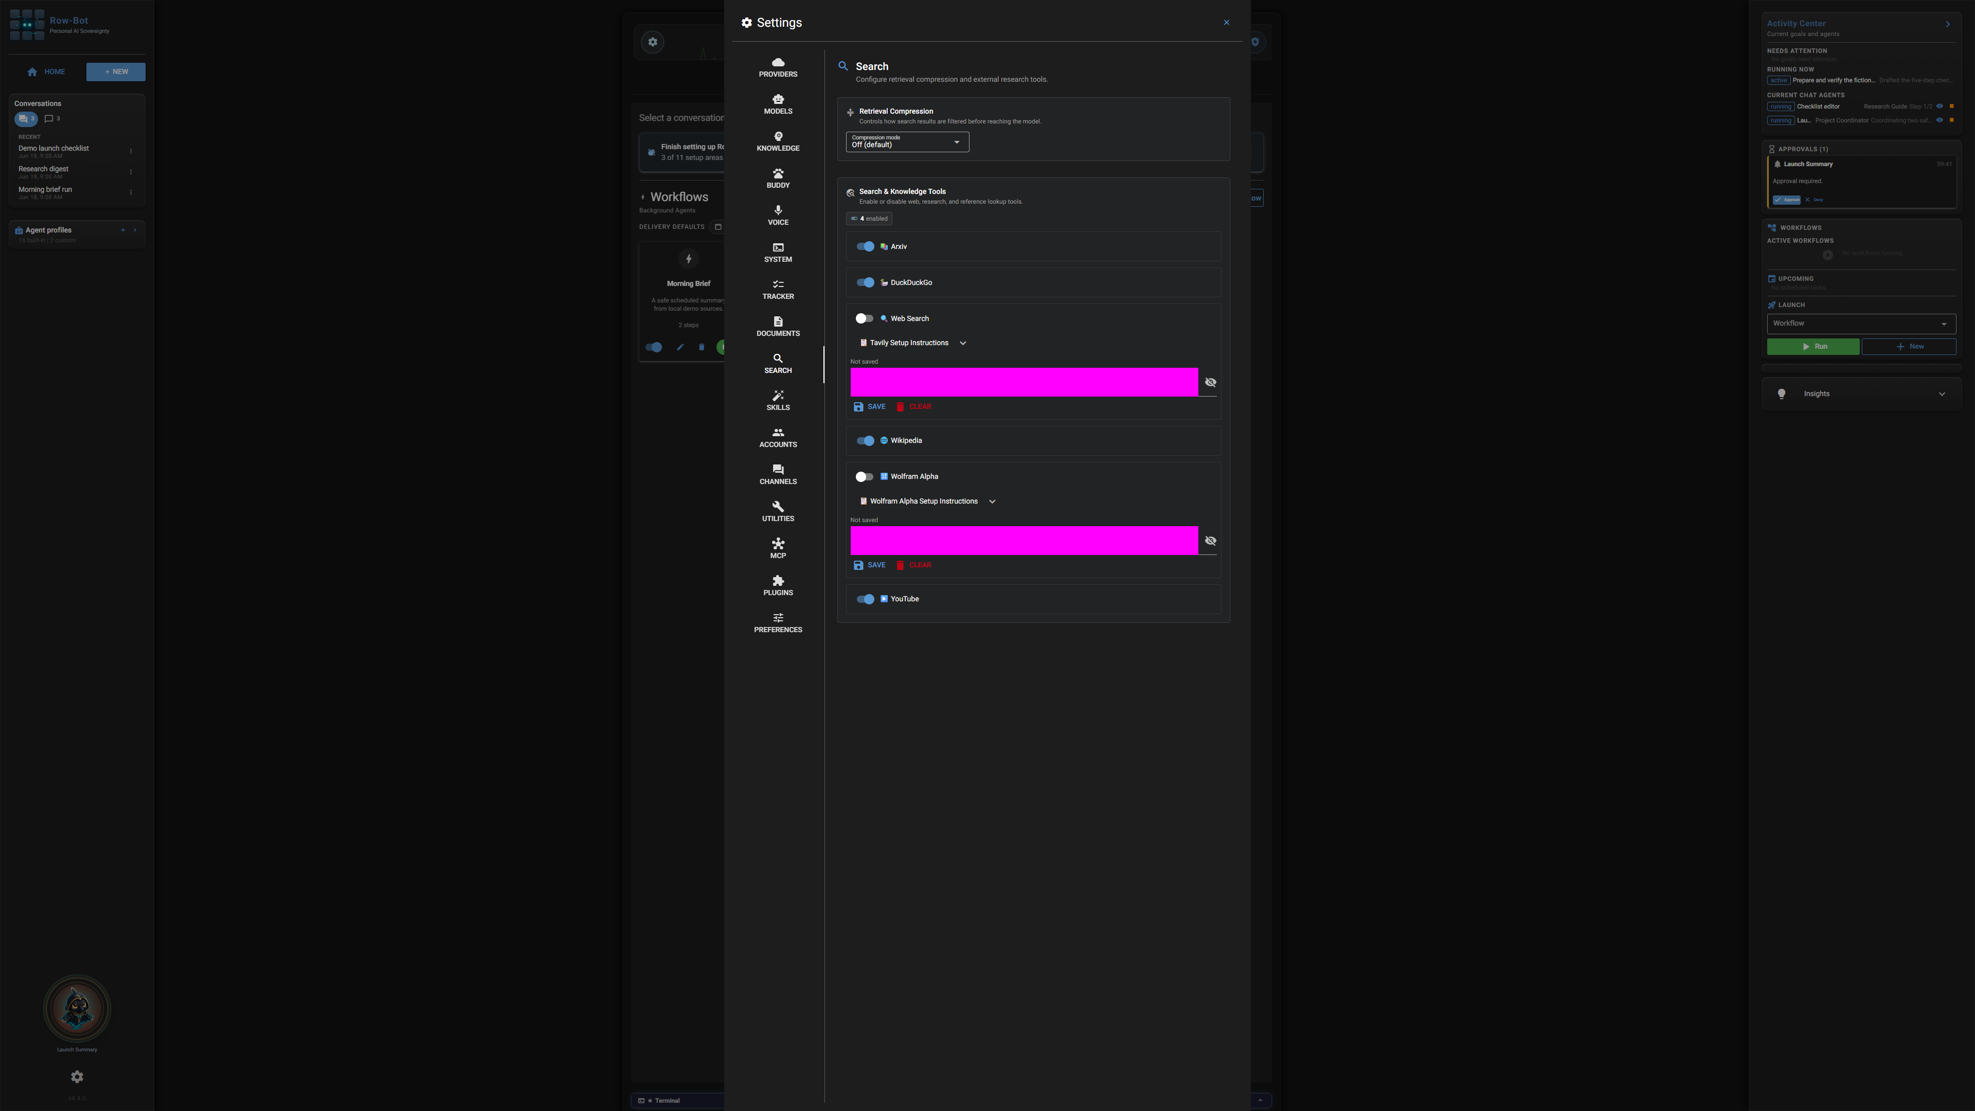
Task: Open the Plugins settings section
Action: point(778,586)
